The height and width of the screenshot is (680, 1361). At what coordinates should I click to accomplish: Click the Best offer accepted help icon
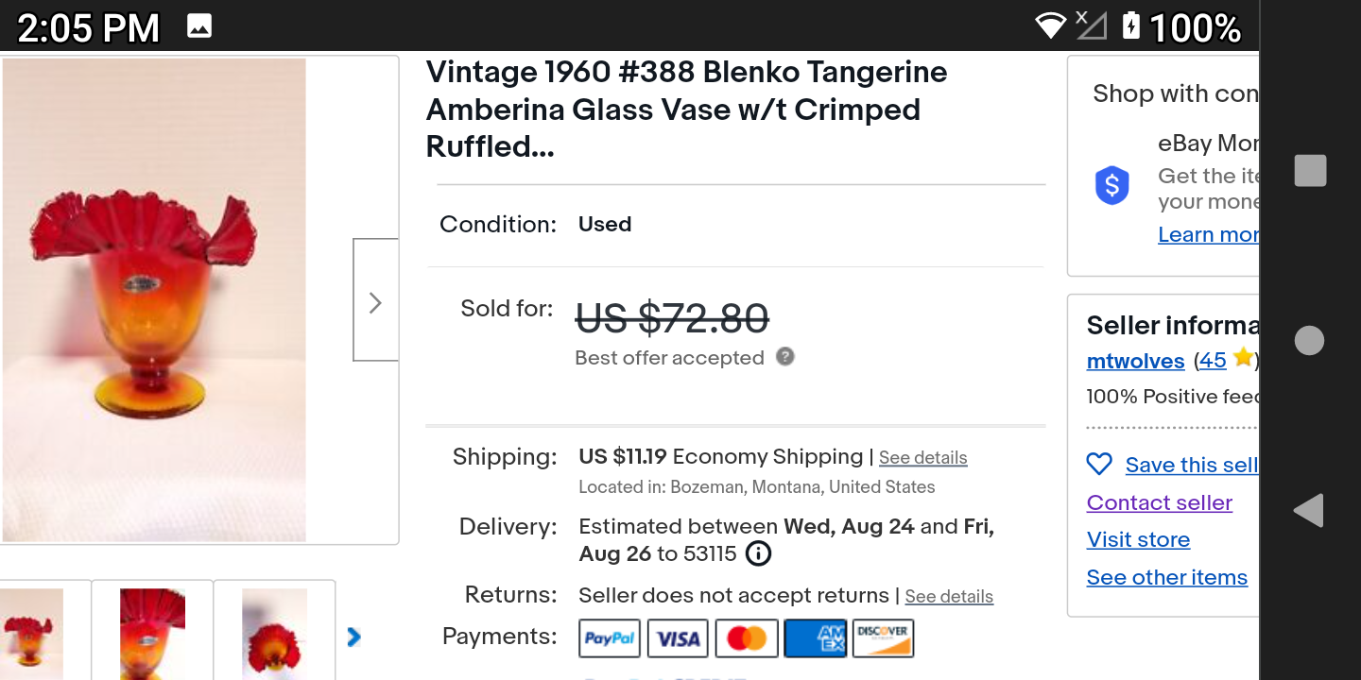click(785, 357)
